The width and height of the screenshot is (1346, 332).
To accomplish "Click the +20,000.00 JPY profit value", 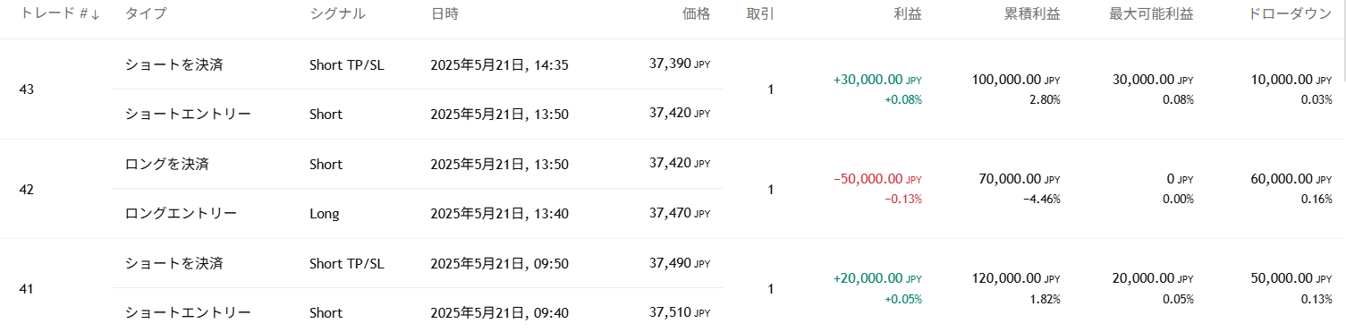I will (877, 278).
